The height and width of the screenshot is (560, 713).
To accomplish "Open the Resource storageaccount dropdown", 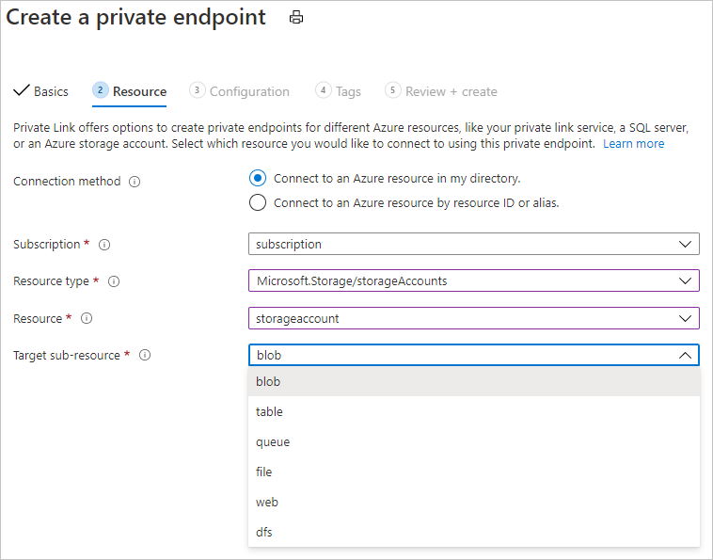I will coord(473,318).
